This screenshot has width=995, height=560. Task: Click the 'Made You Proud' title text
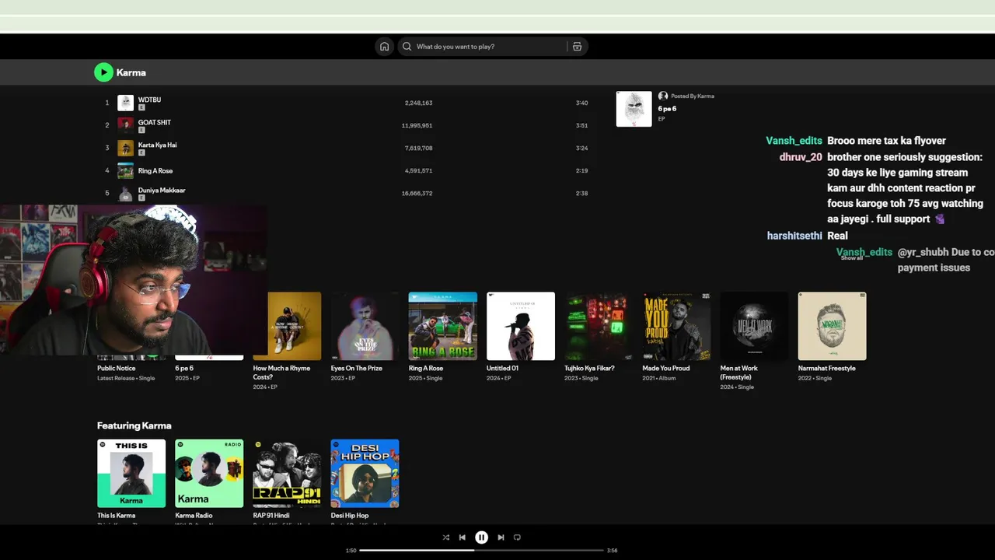click(665, 369)
